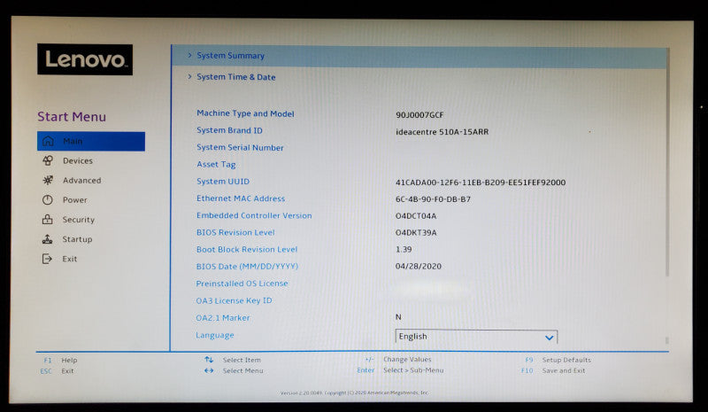708x412 pixels.
Task: Click the left-right arrows Select Menu icon
Action: click(x=209, y=370)
